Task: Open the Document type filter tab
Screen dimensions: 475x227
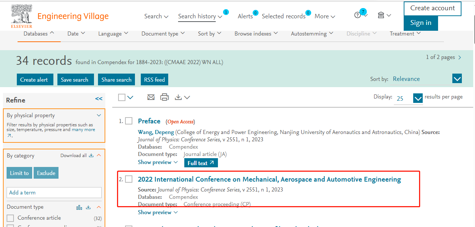Action: coord(163,34)
